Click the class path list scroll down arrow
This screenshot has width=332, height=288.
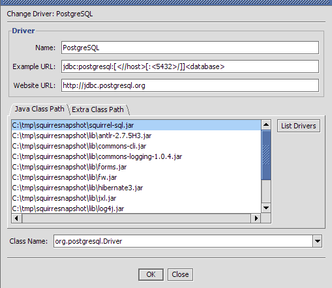click(266, 208)
